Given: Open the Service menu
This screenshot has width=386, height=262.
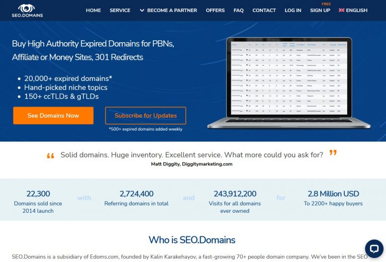Looking at the screenshot, I should (120, 10).
